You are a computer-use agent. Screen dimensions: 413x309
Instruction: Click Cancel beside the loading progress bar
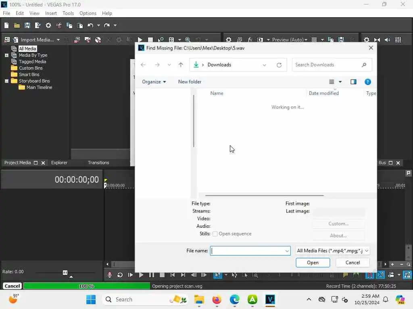(12, 286)
